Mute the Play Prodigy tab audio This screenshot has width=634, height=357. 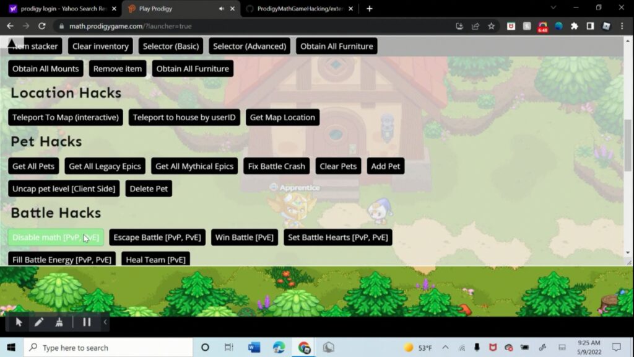point(222,9)
